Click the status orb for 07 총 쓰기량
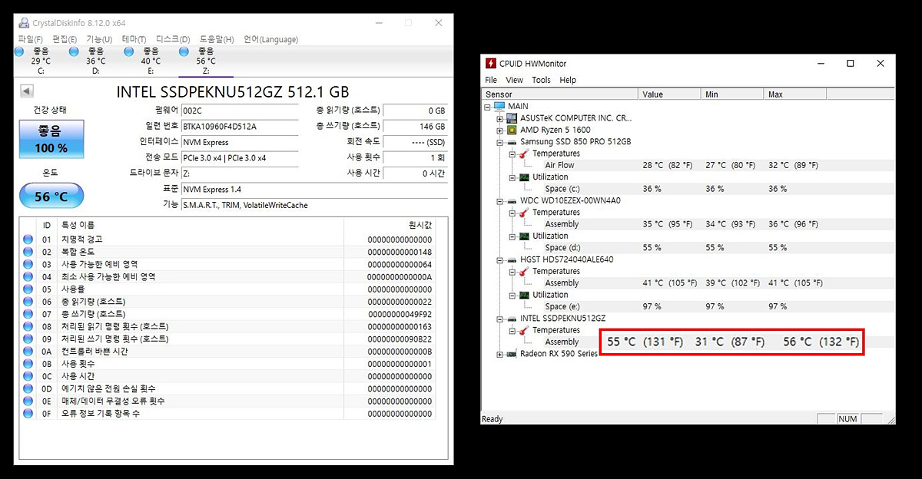 click(28, 314)
